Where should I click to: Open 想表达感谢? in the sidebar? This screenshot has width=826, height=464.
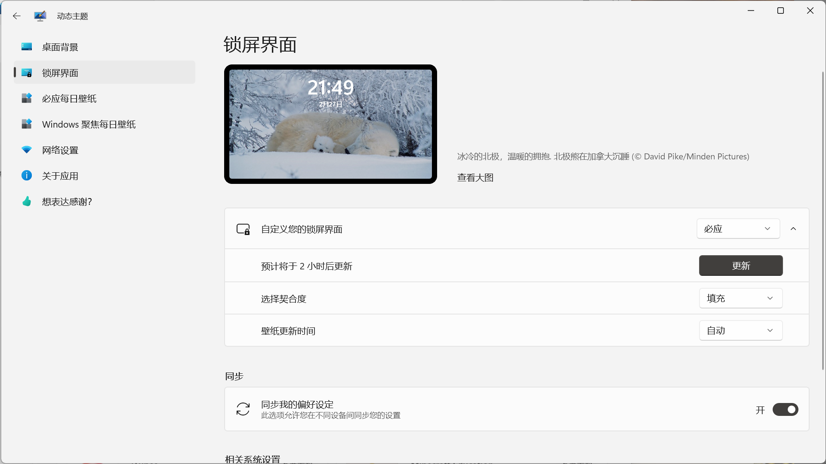coord(105,201)
